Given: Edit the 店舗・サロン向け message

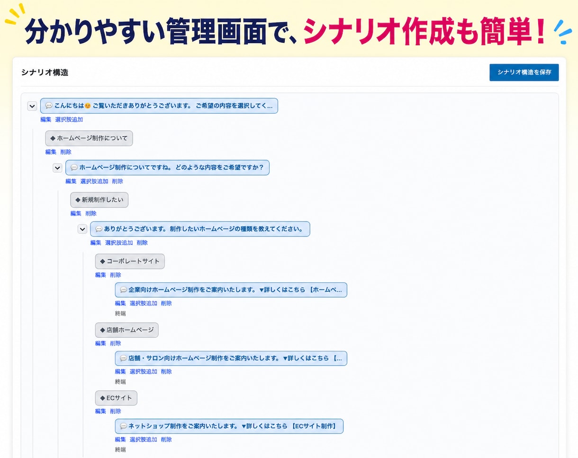Looking at the screenshot, I should [121, 371].
